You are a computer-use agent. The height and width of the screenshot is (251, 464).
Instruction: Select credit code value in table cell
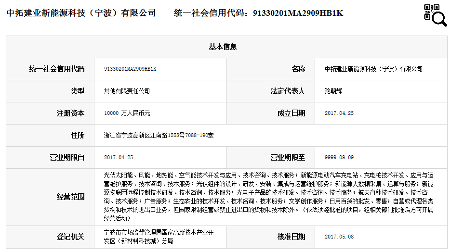click(x=130, y=69)
